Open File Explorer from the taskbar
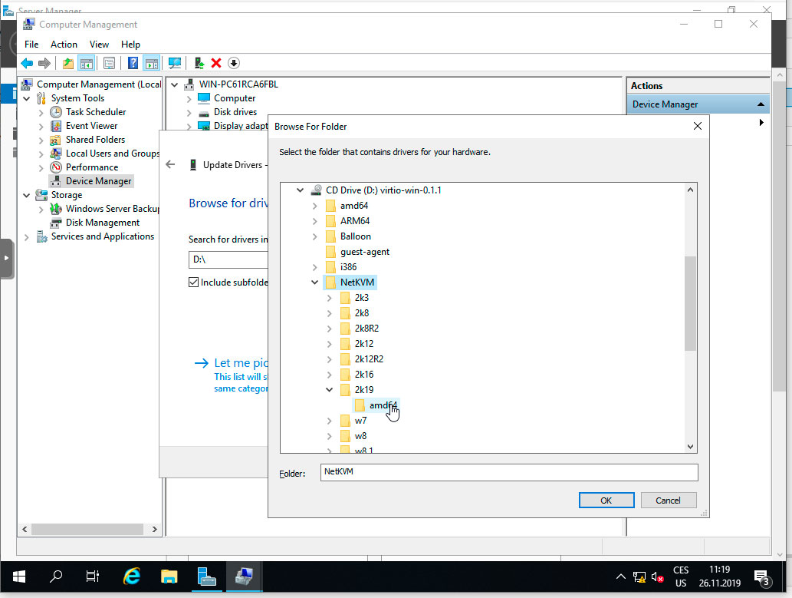This screenshot has height=598, width=792. [x=169, y=577]
